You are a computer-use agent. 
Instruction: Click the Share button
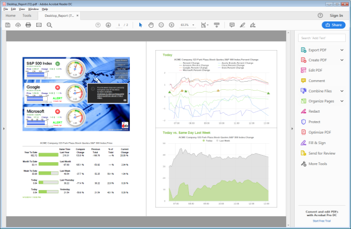coord(333,25)
